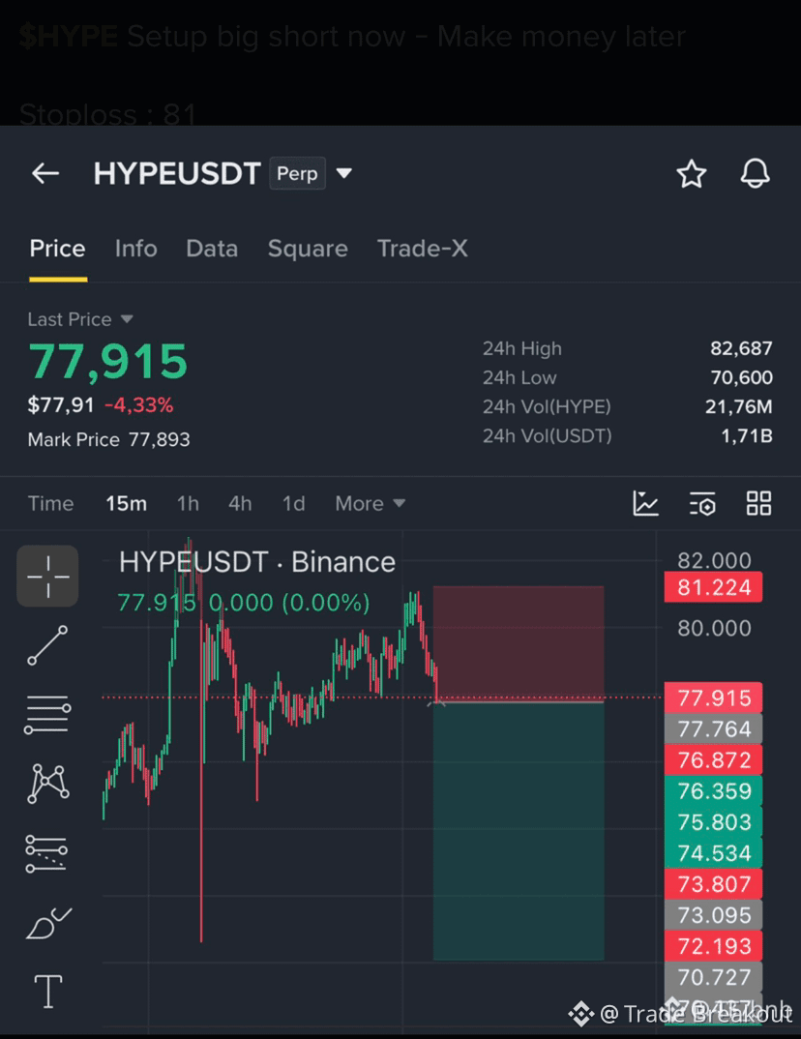Click the large 77,915 last price
Image resolution: width=801 pixels, height=1039 pixels.
click(x=108, y=362)
